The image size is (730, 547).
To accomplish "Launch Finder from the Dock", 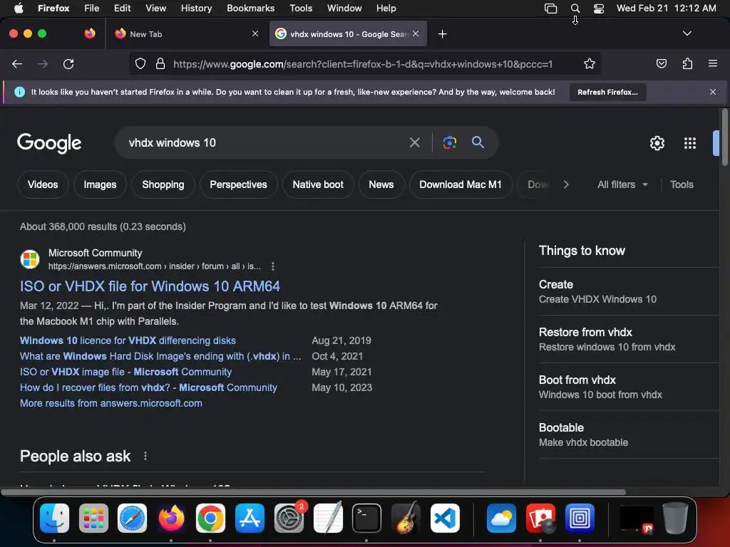I will coord(54,518).
